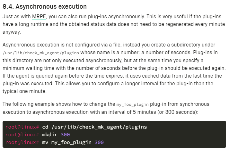Image resolution: width=229 pixels, height=151 pixels.
Task: Click the purple 300 after mkdir
Action: 65,135
